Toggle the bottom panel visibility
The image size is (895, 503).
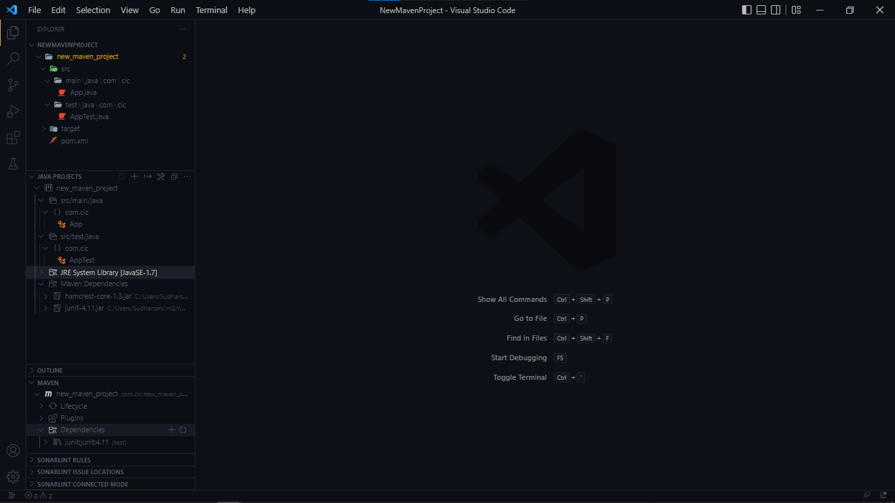coord(761,10)
